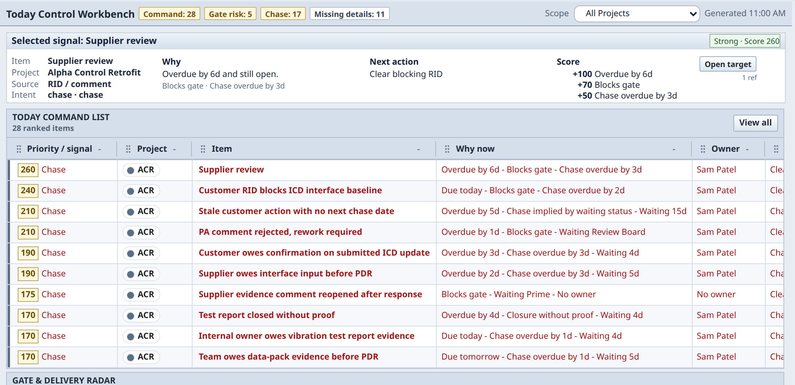795x385 pixels.
Task: Open Internal owner owes vibration test report evidence
Action: click(x=306, y=336)
